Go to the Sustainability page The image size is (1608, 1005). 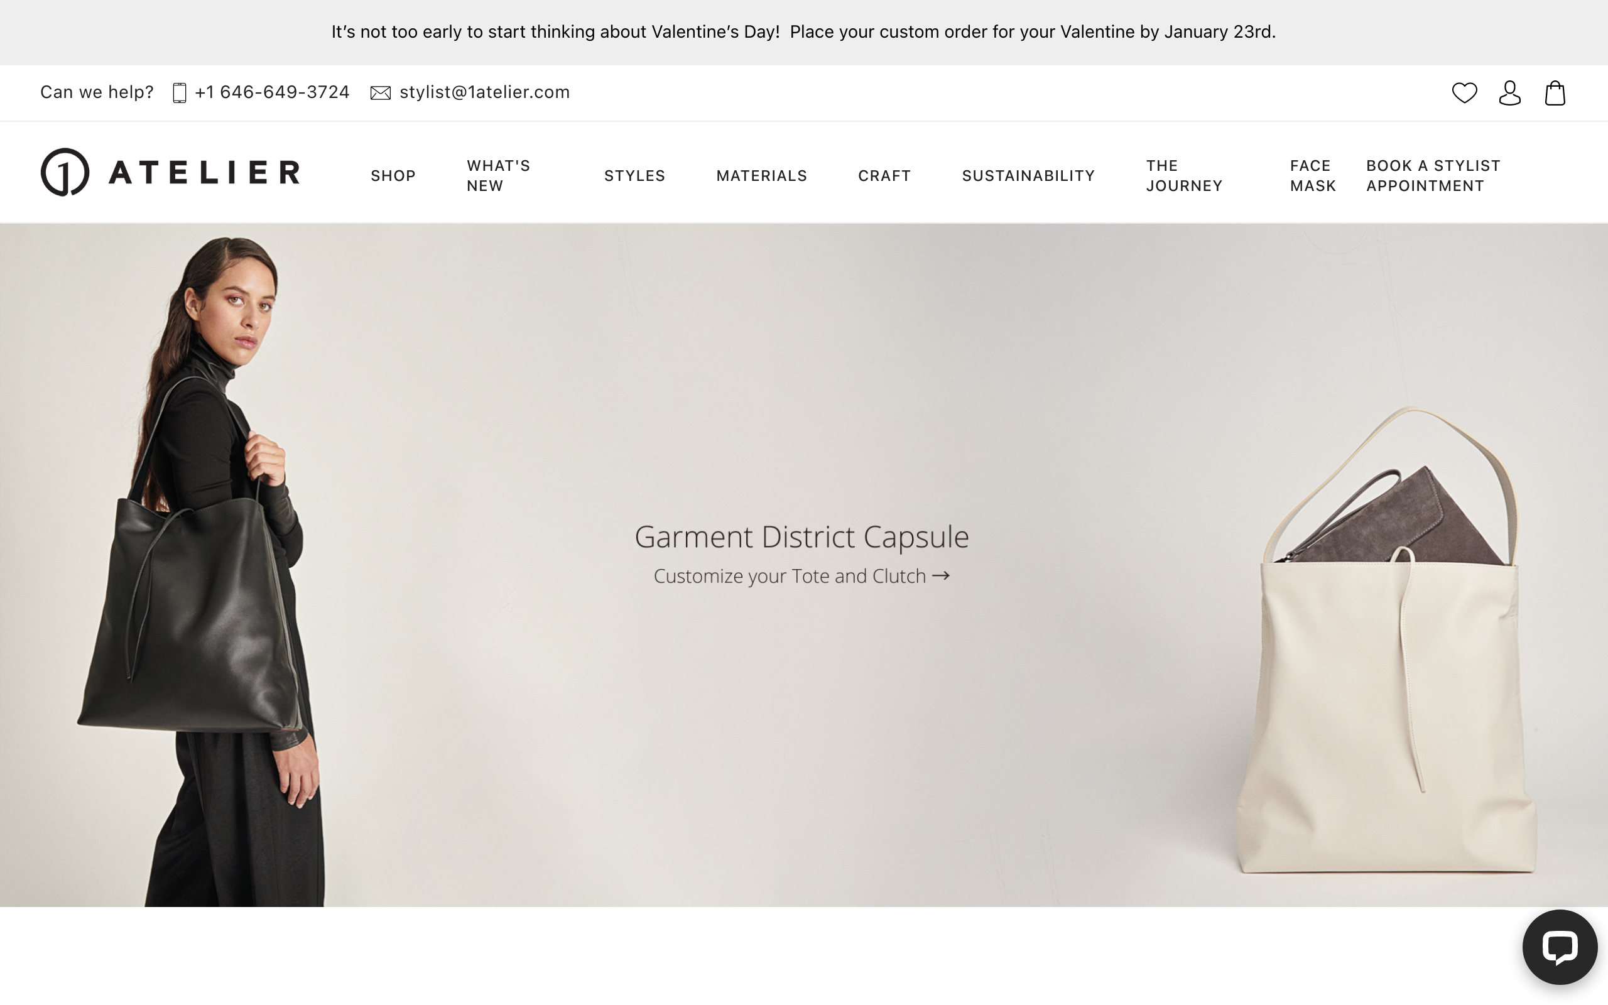pyautogui.click(x=1029, y=175)
